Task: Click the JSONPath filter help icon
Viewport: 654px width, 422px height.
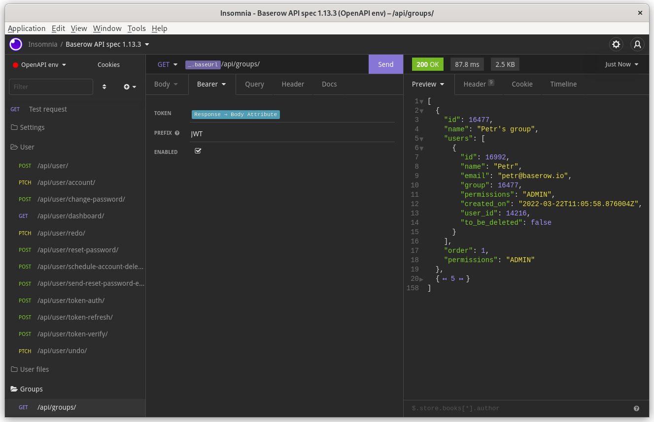Action: point(637,408)
